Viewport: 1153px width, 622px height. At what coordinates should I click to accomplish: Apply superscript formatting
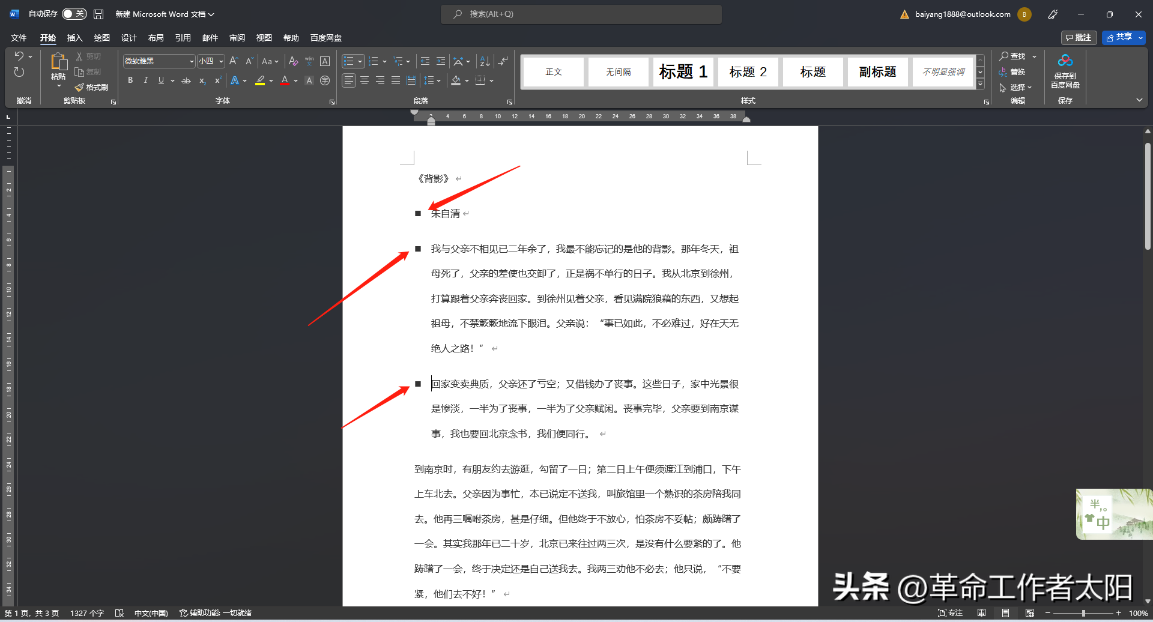coord(217,80)
